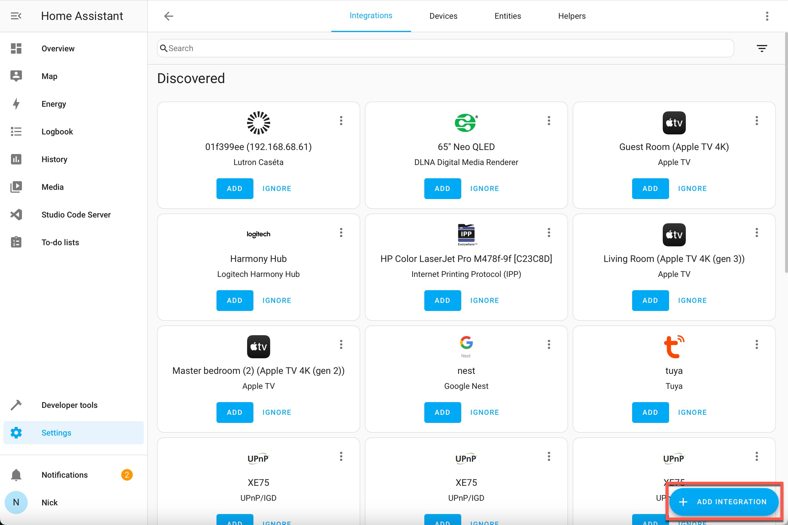Add the 65" Neo QLED integration
The image size is (788, 525).
coord(442,188)
